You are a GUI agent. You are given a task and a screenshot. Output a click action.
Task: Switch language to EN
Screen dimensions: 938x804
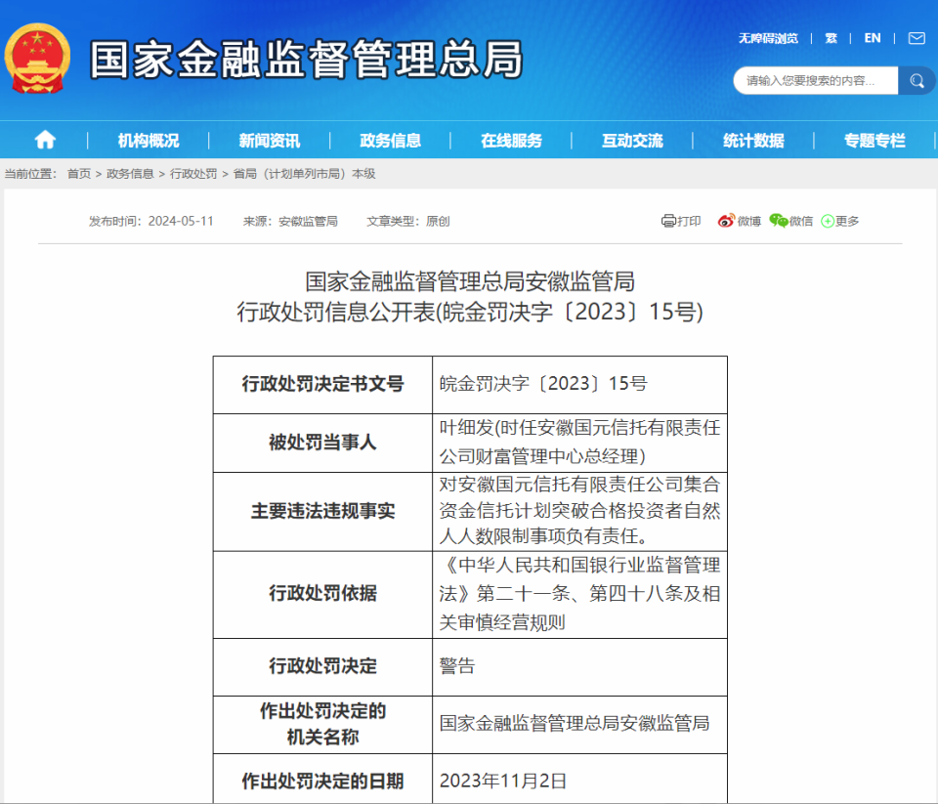tap(873, 38)
